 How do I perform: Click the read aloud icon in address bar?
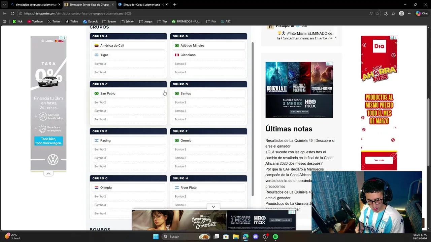click(x=371, y=13)
